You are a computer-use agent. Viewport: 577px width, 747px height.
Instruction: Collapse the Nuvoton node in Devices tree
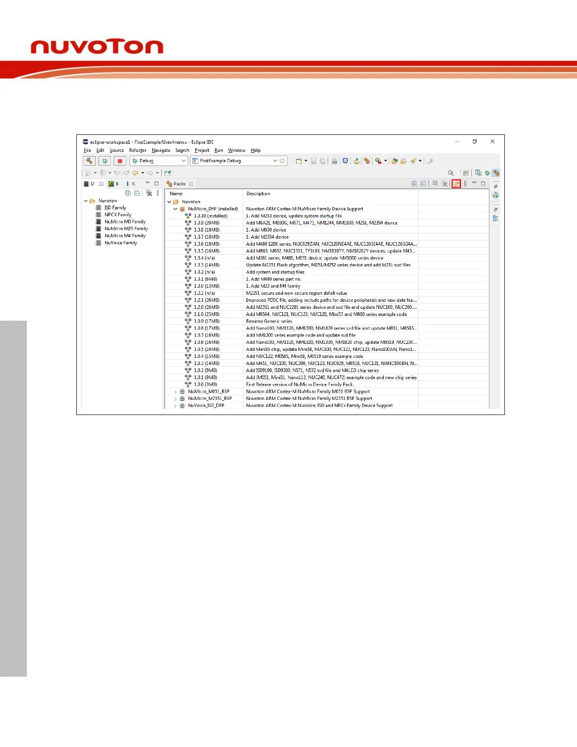pyautogui.click(x=86, y=201)
